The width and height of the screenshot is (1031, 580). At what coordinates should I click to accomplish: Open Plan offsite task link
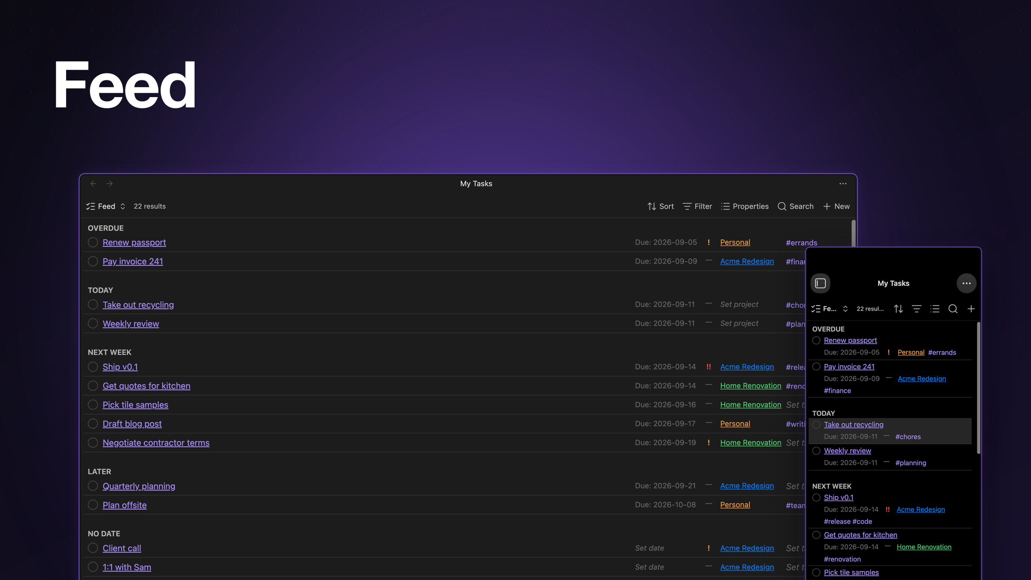coord(125,505)
